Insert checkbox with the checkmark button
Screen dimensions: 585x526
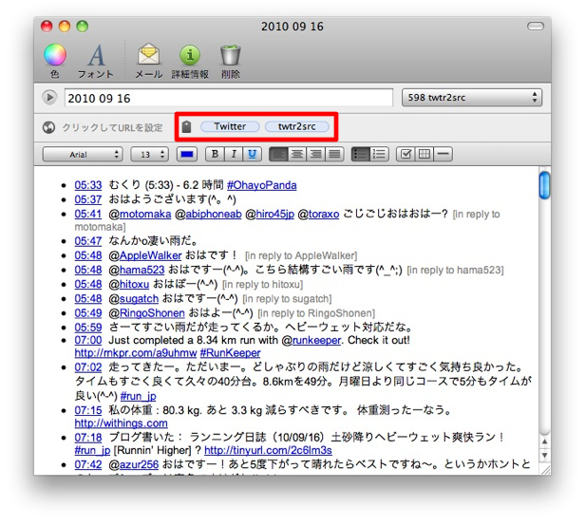point(405,153)
